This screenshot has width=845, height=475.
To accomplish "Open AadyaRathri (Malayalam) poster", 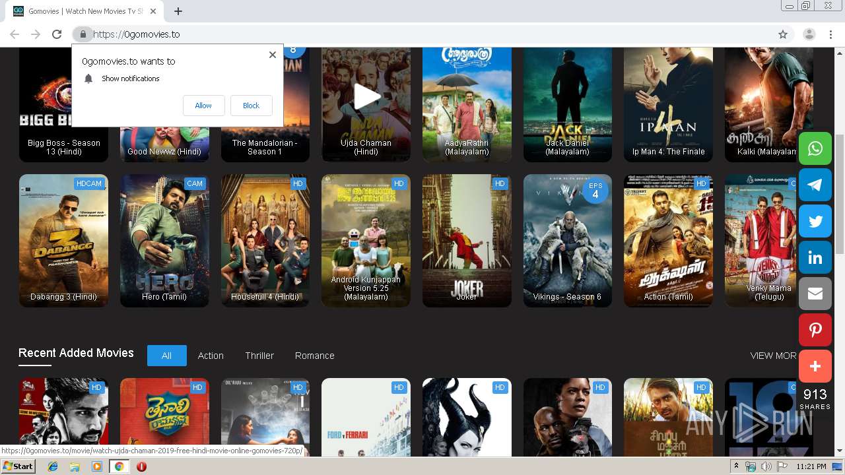I will [x=467, y=104].
